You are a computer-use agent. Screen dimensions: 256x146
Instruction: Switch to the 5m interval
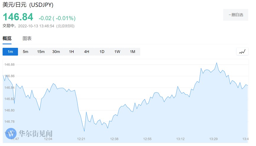coord(25,52)
